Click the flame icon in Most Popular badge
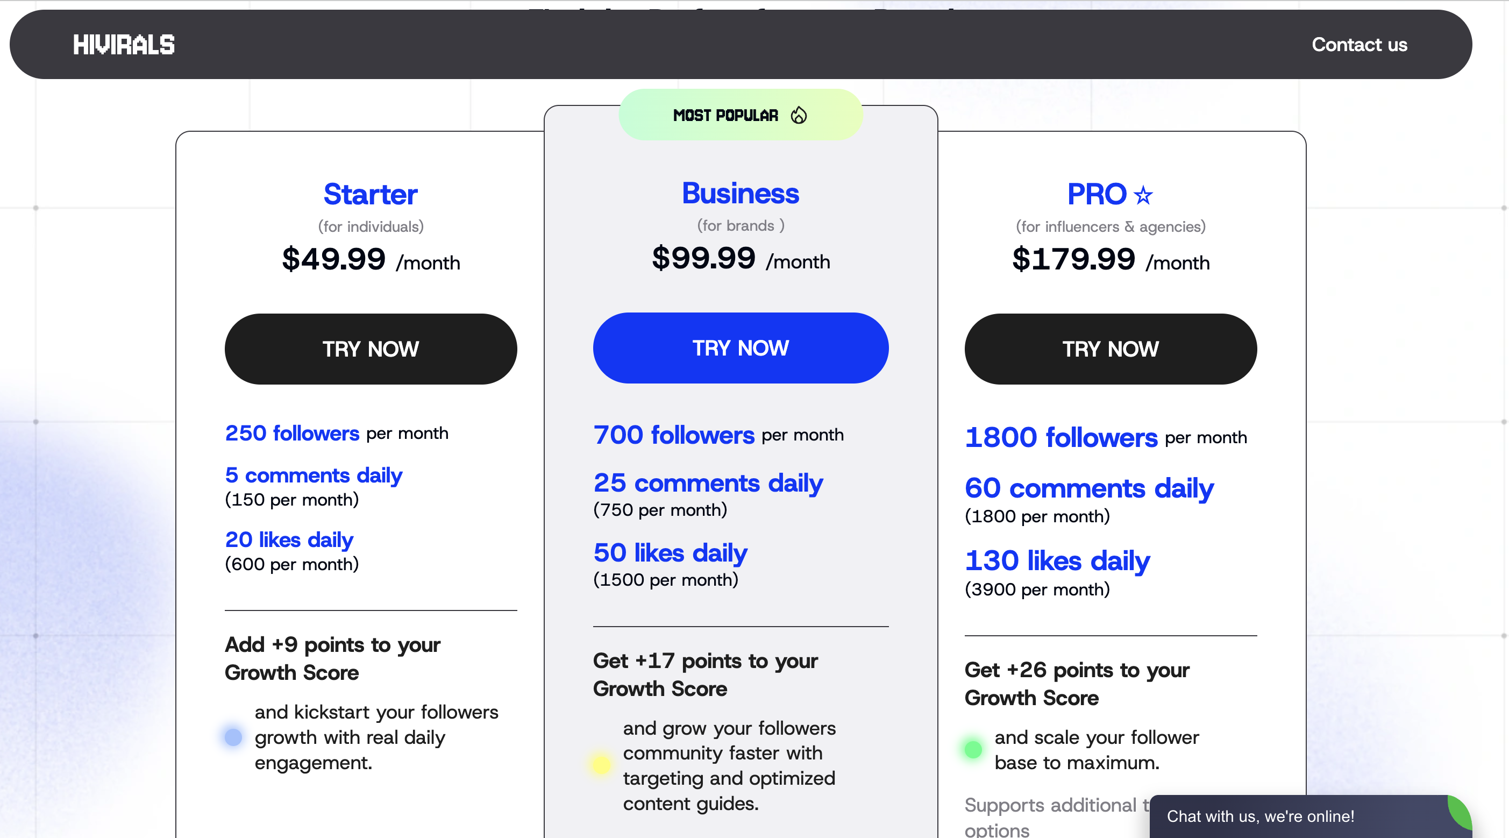Viewport: 1509px width, 838px height. 799,116
